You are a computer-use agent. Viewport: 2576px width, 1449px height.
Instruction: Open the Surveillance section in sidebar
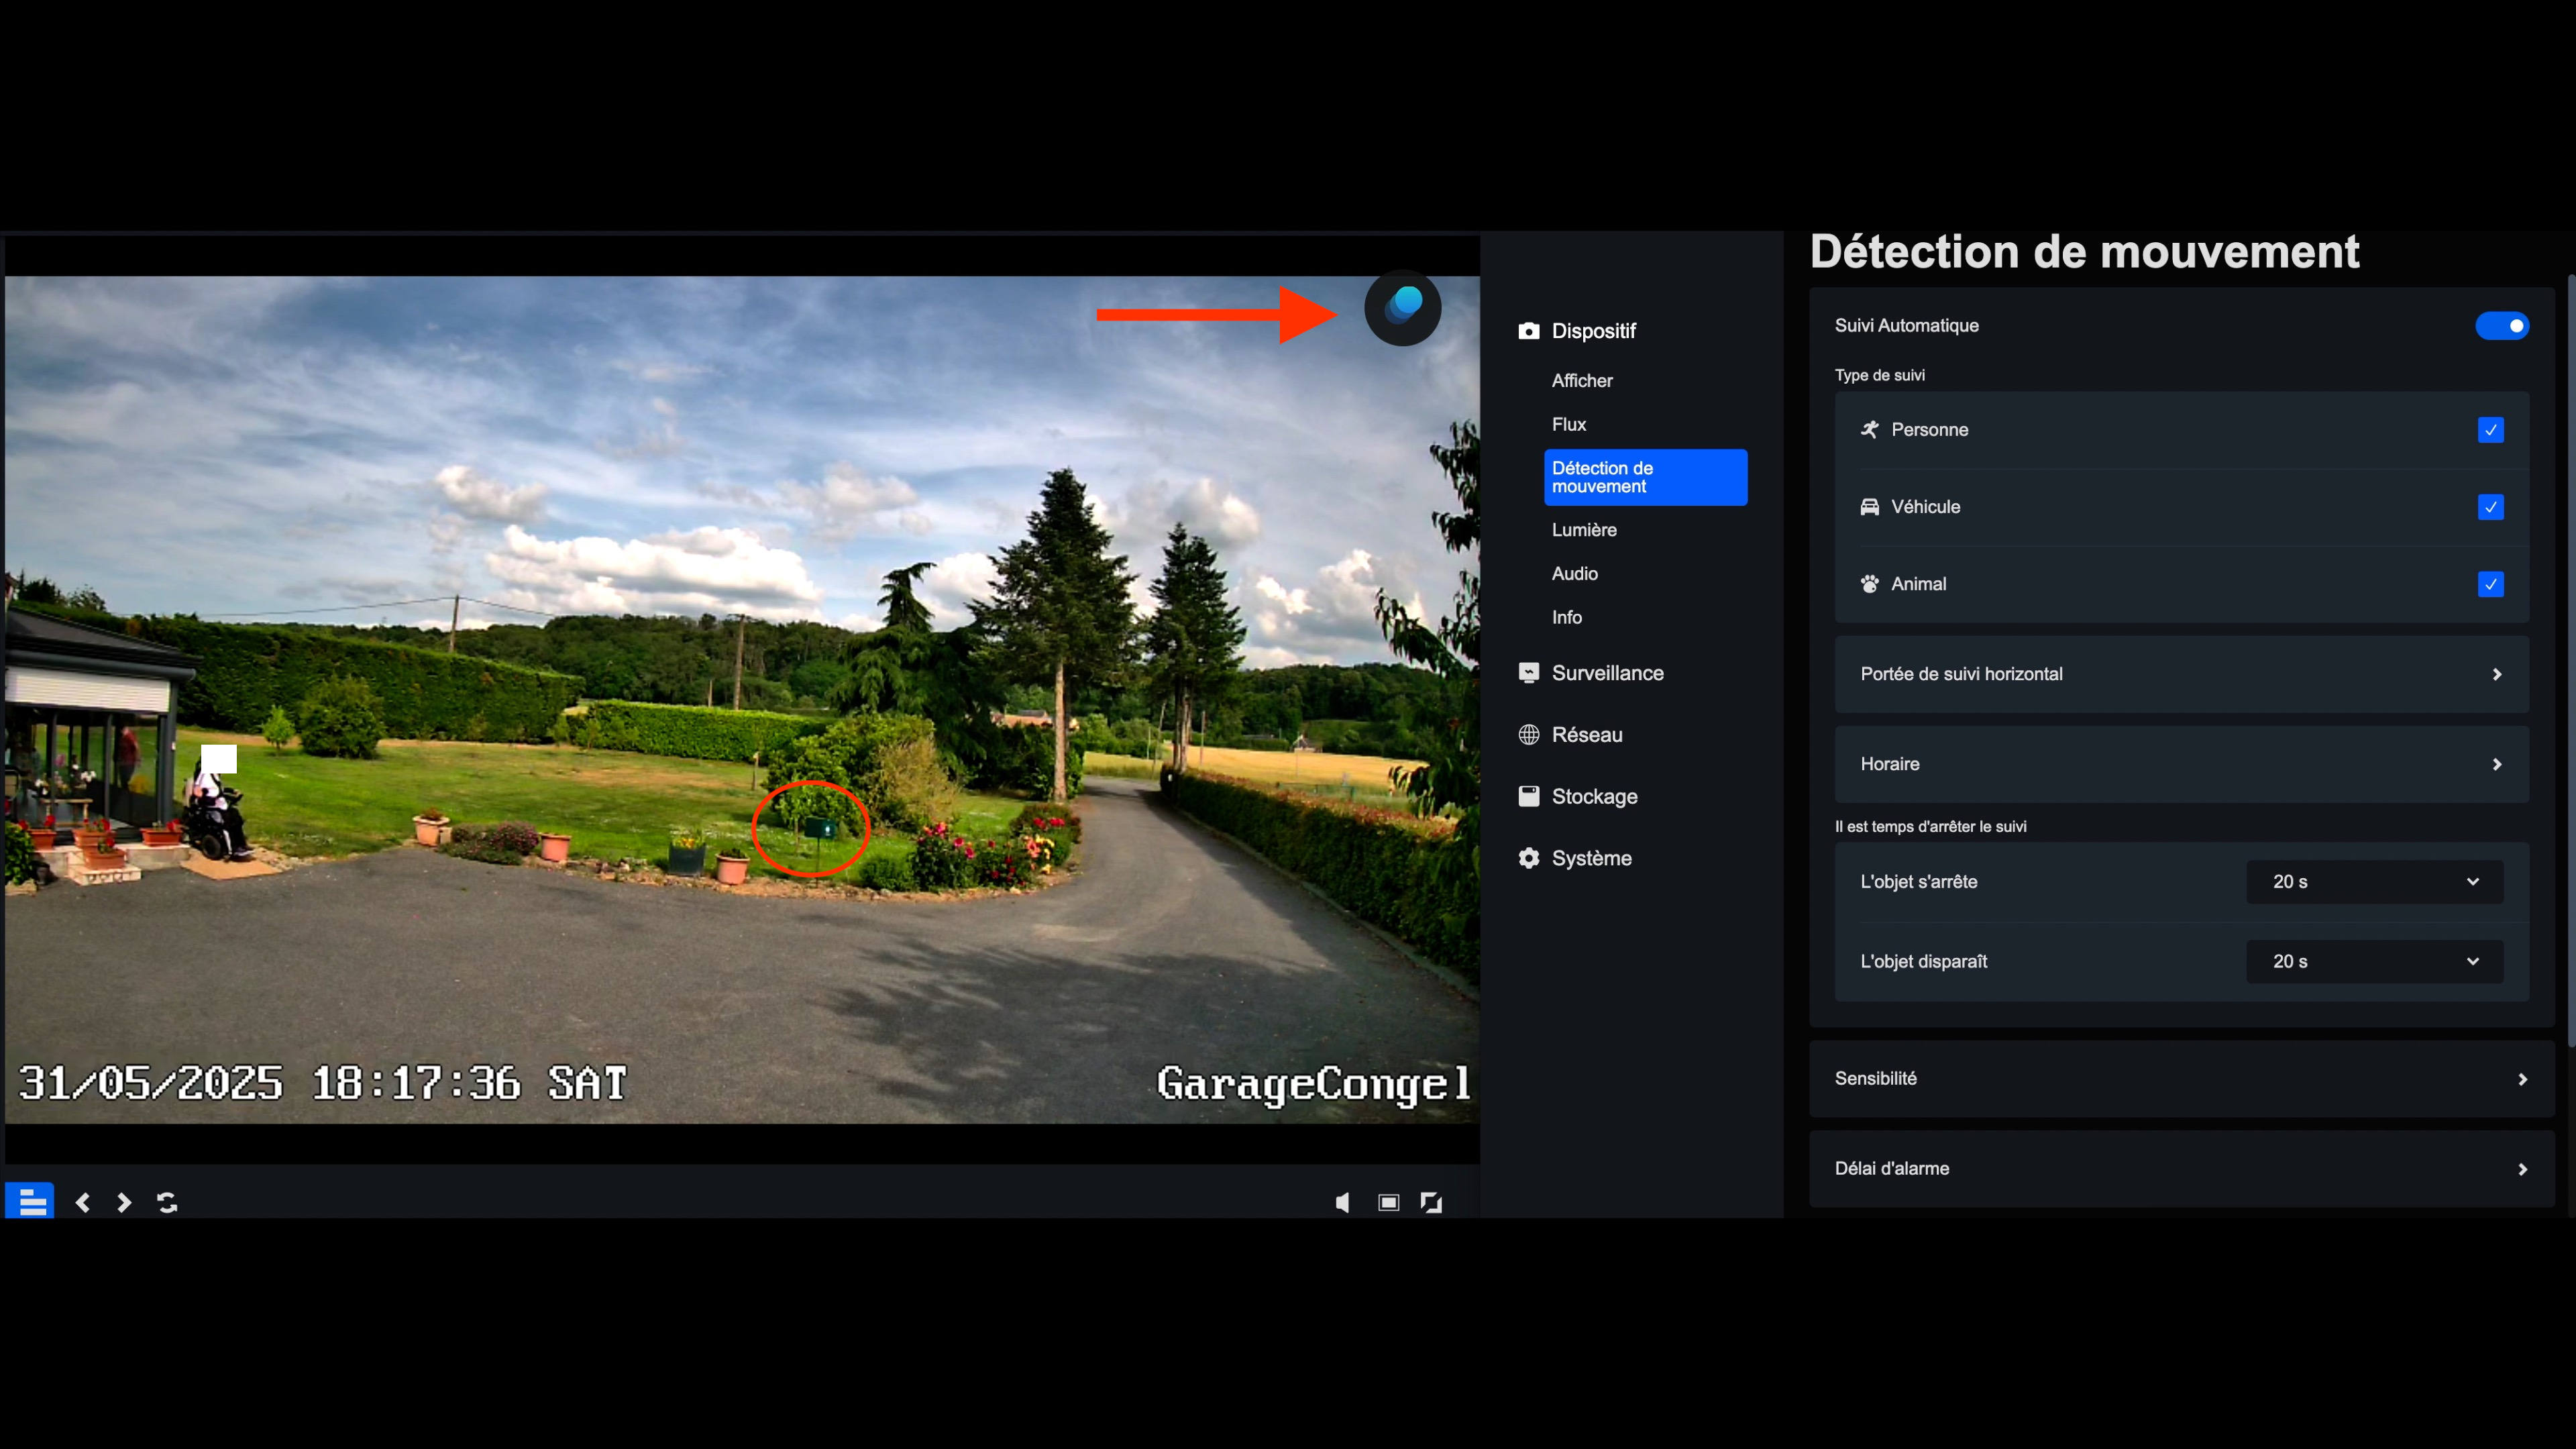coord(1607,673)
